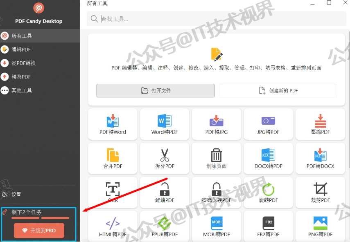
Task: Select 其他工具 in the sidebar
Action: click(40, 90)
